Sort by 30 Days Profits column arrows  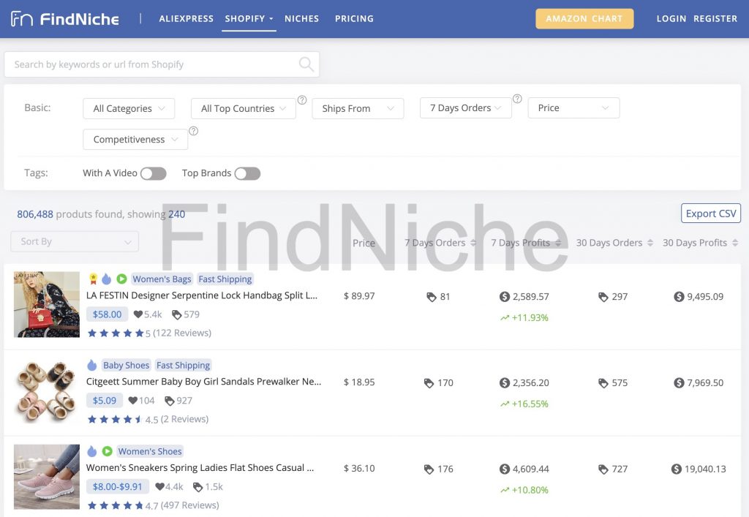(735, 243)
